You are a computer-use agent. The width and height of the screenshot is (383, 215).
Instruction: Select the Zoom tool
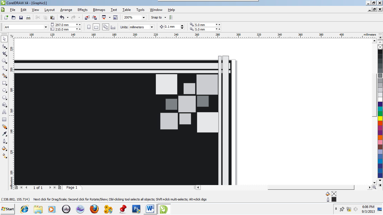coord(4,61)
